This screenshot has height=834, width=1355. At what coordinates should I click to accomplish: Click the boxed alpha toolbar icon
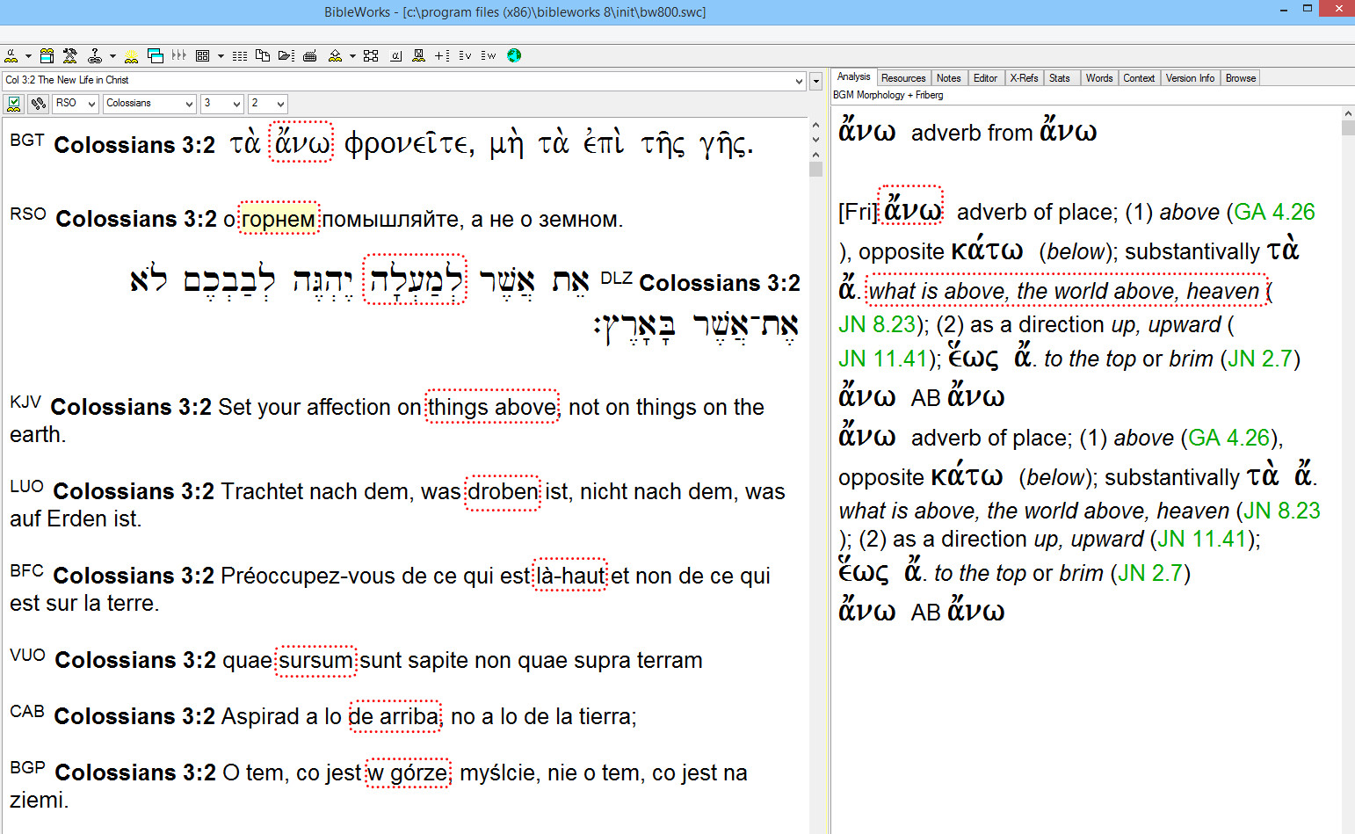click(396, 56)
